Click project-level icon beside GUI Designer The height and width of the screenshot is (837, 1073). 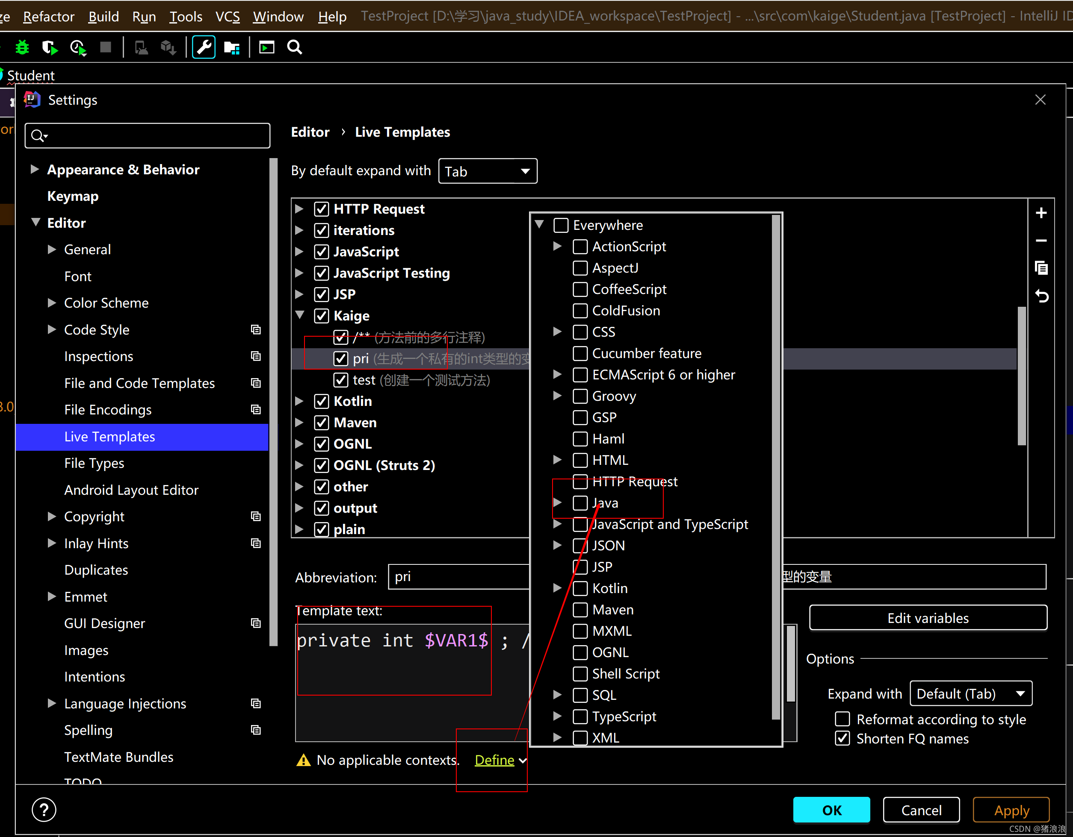(x=255, y=623)
